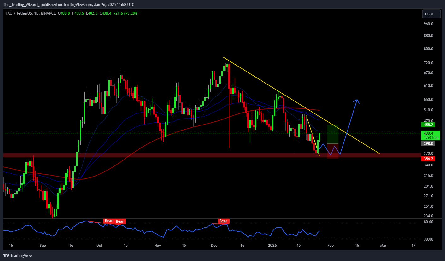Click the 880.0 price axis label
Image resolution: width=445 pixels, height=261 pixels.
(429, 36)
